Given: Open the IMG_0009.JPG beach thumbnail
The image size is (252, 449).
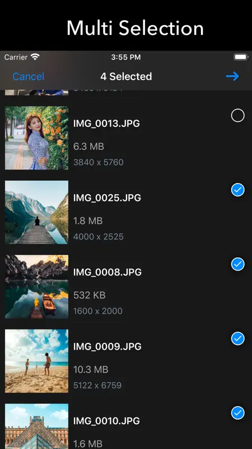Looking at the screenshot, I should (36, 361).
